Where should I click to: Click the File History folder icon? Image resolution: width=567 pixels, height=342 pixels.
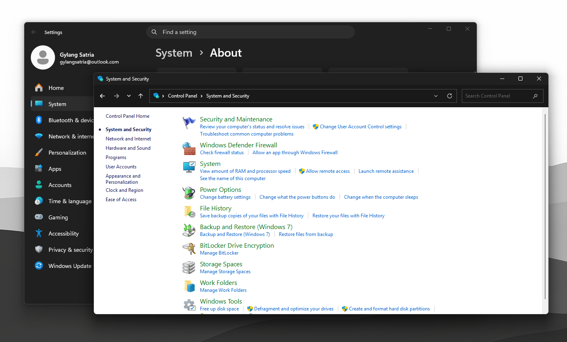coord(189,212)
